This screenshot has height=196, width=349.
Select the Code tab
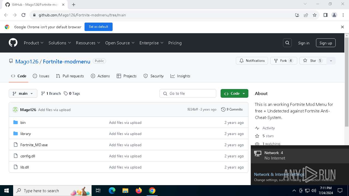point(19,76)
